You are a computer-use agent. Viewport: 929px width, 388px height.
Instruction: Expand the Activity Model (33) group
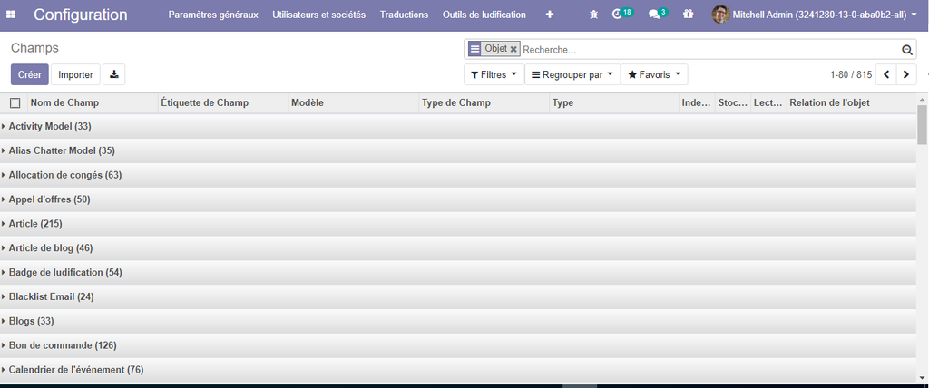50,127
